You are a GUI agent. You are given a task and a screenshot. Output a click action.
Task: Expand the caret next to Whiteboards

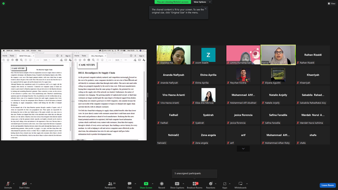[247, 184]
